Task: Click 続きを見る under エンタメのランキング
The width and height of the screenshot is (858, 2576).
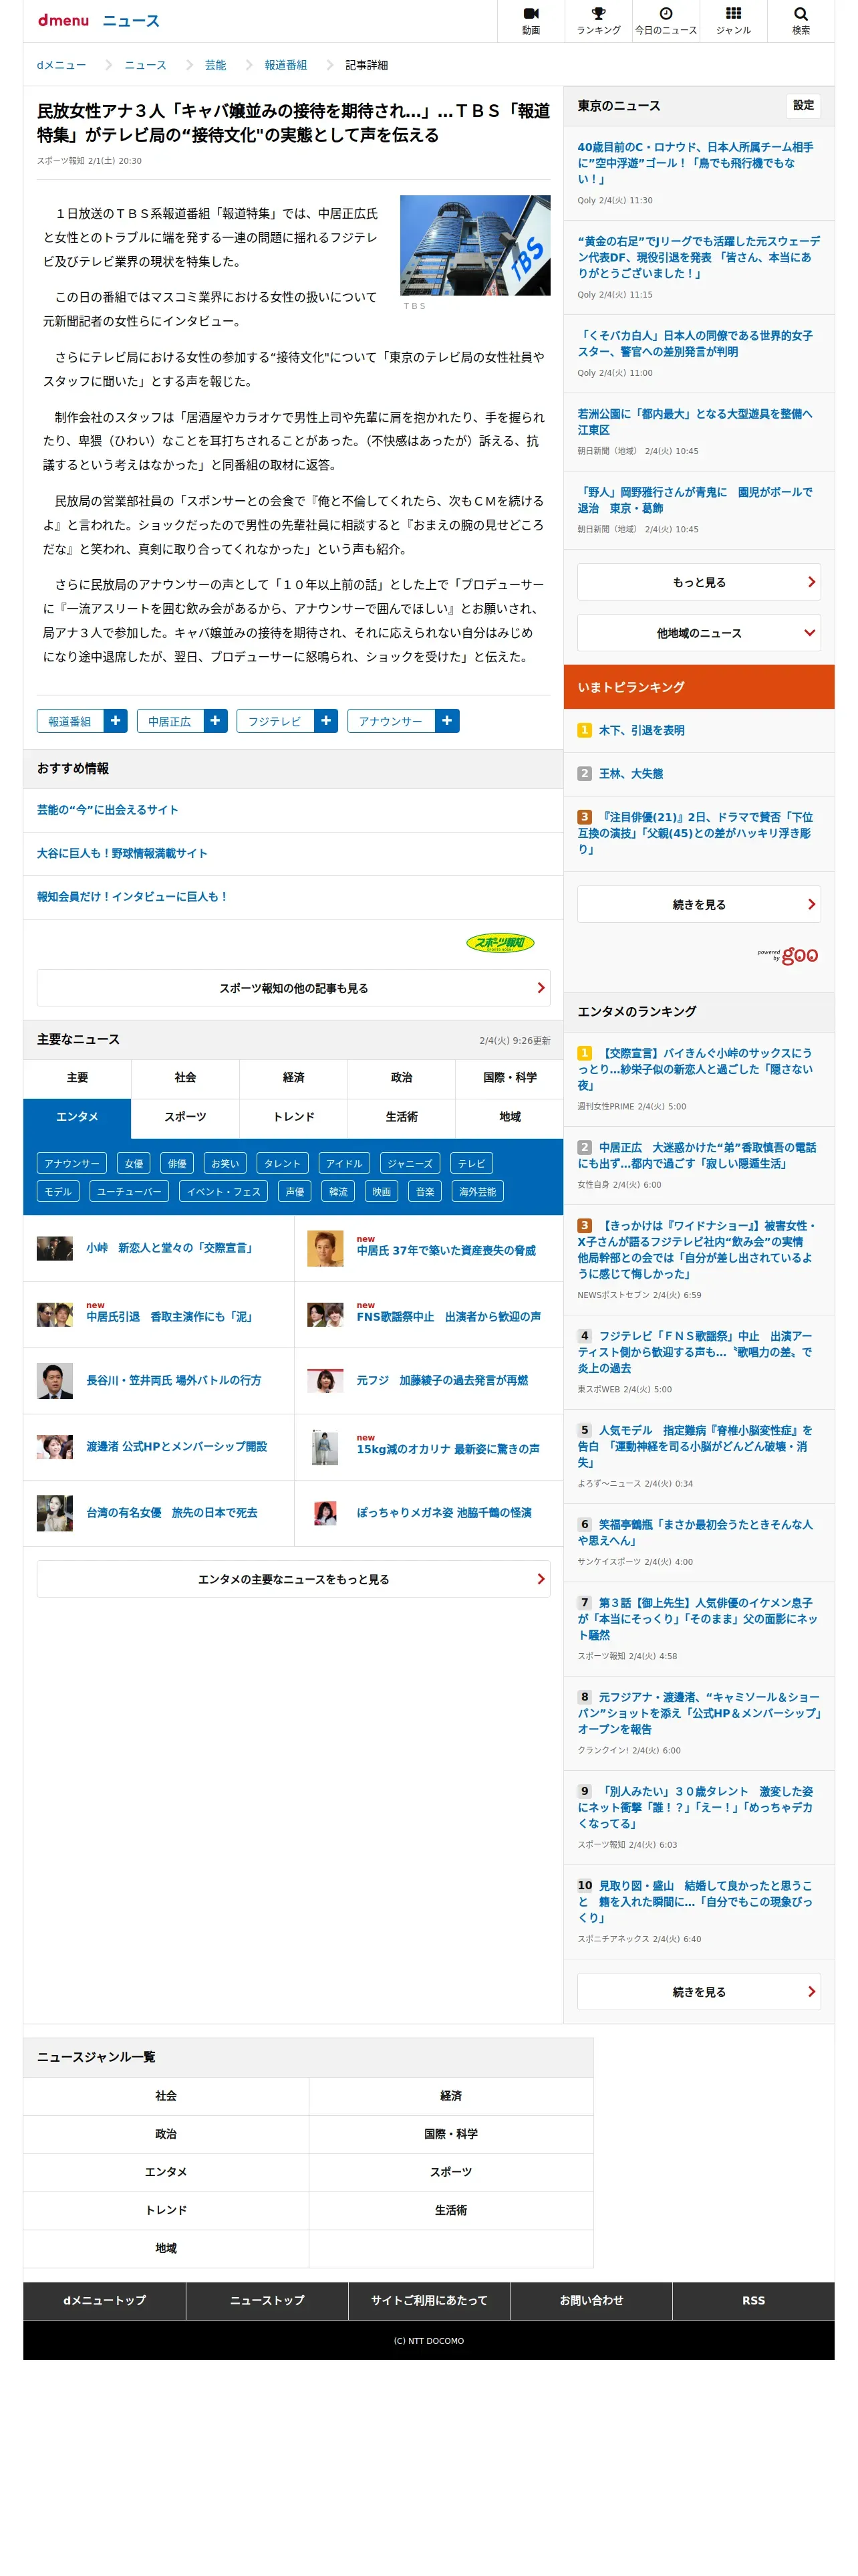Action: pos(698,1991)
